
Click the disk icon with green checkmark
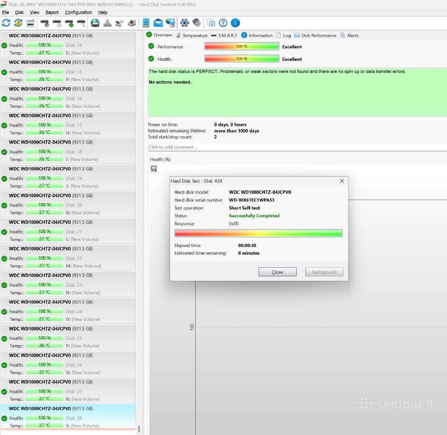point(69,23)
